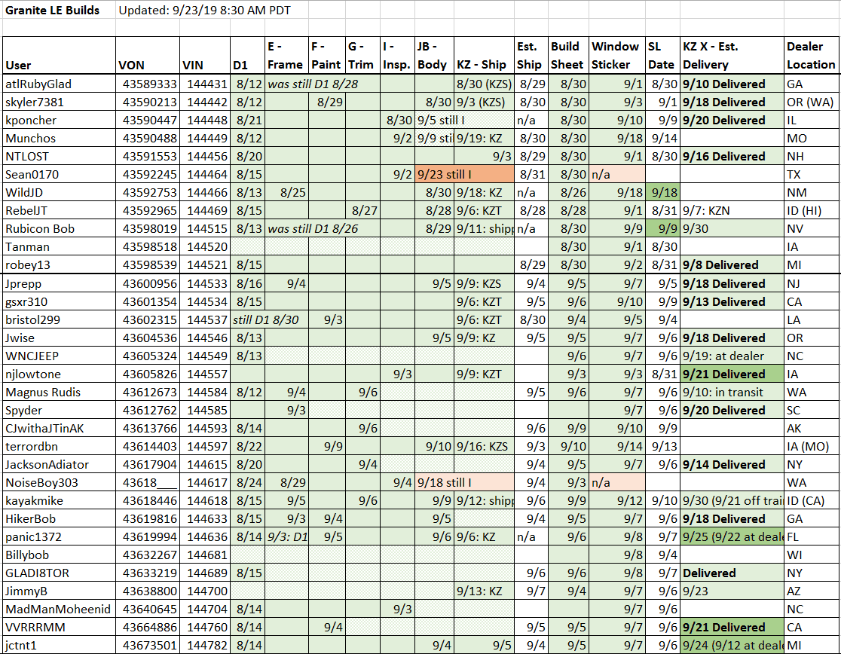Select VIN cell 144782
841x654 pixels.
point(205,645)
